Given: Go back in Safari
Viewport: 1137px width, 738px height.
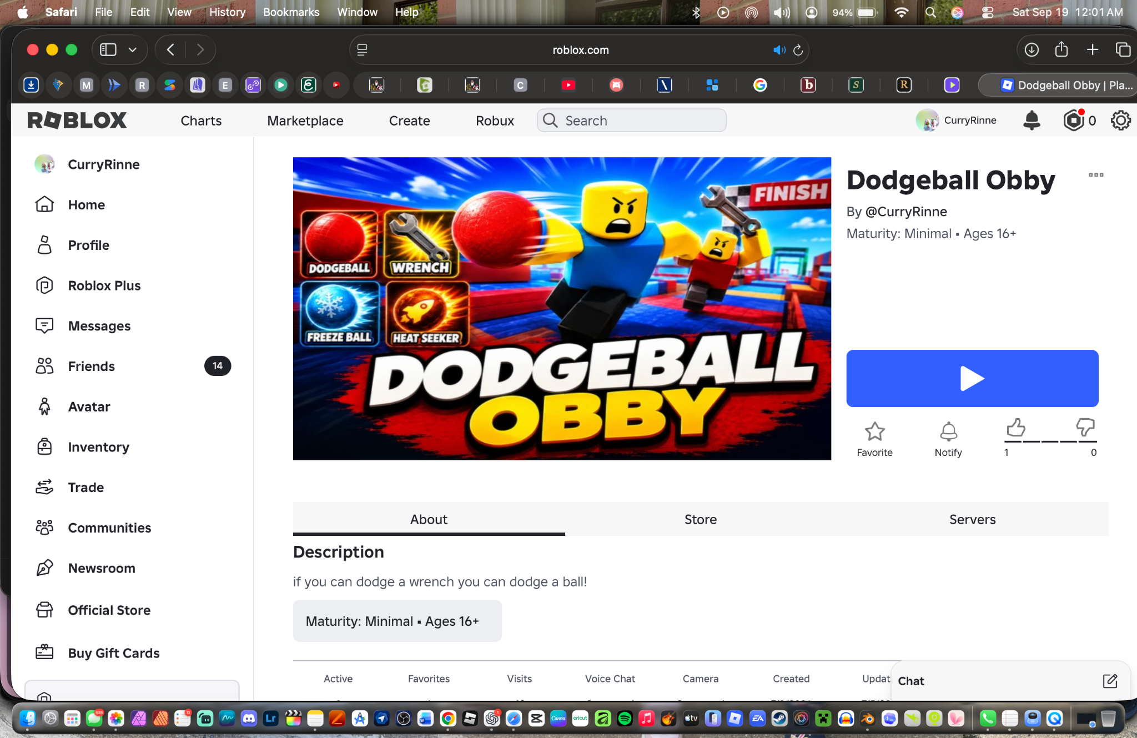Looking at the screenshot, I should click(x=171, y=50).
